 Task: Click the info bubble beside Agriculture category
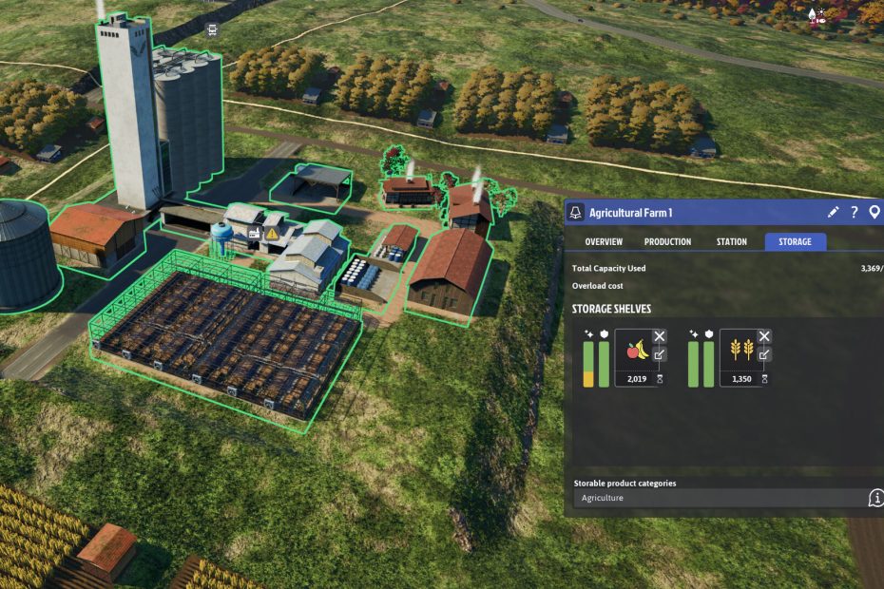point(875,498)
